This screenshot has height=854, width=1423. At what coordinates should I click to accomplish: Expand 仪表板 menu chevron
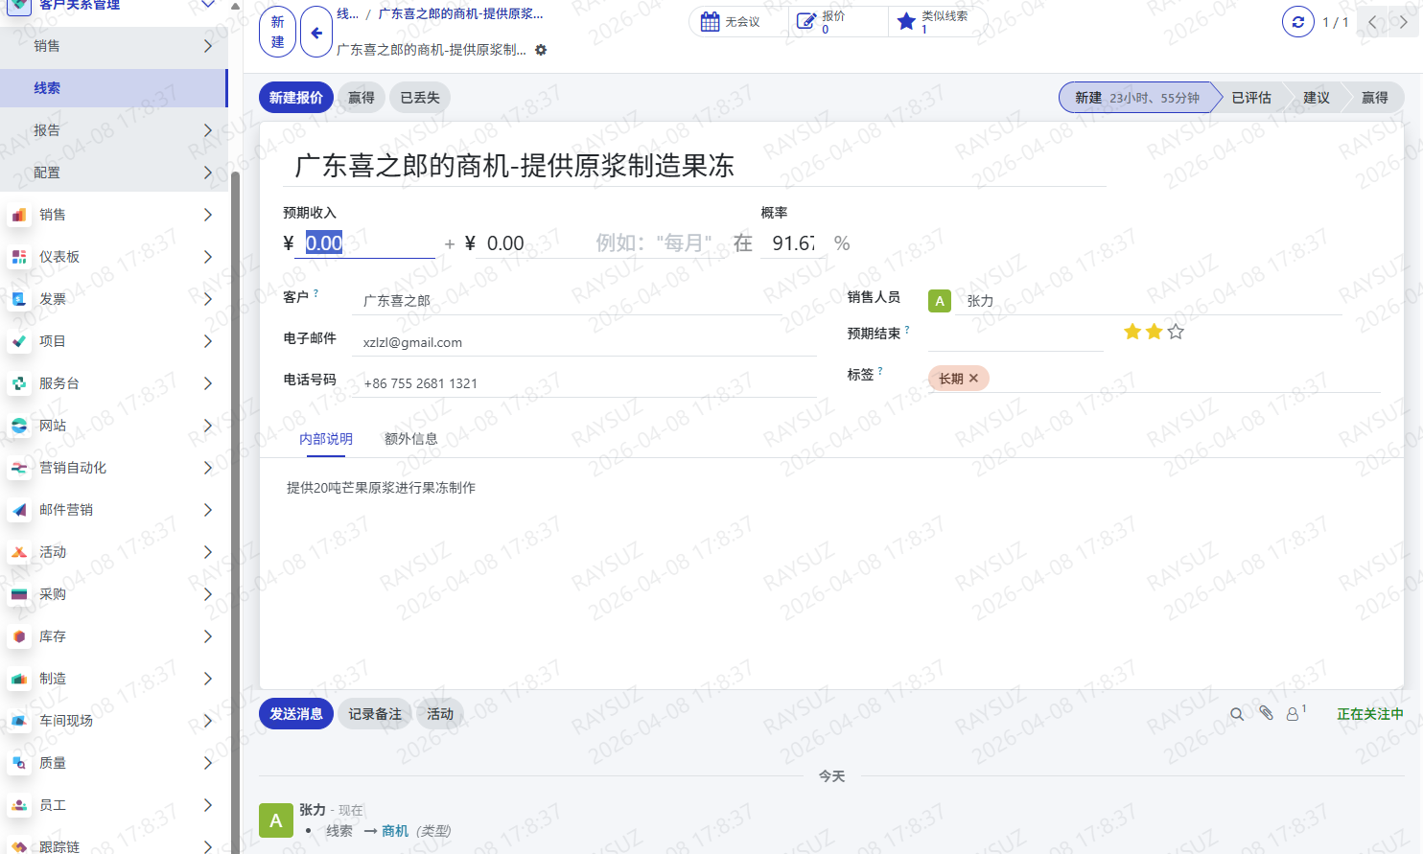208,257
